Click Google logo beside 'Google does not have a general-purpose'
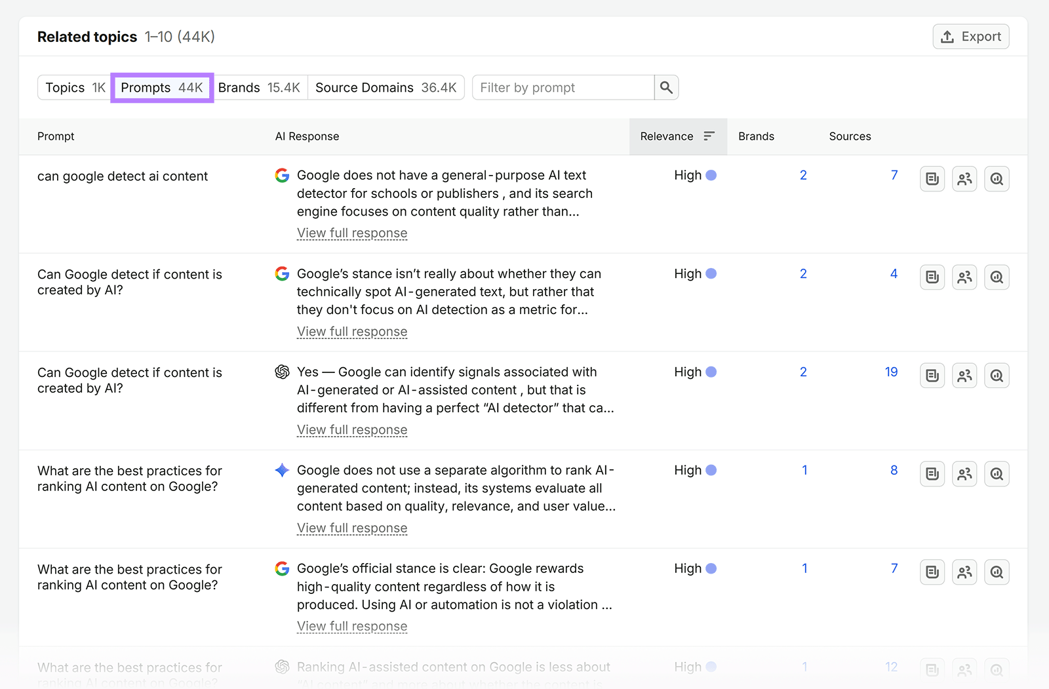 pos(282,175)
